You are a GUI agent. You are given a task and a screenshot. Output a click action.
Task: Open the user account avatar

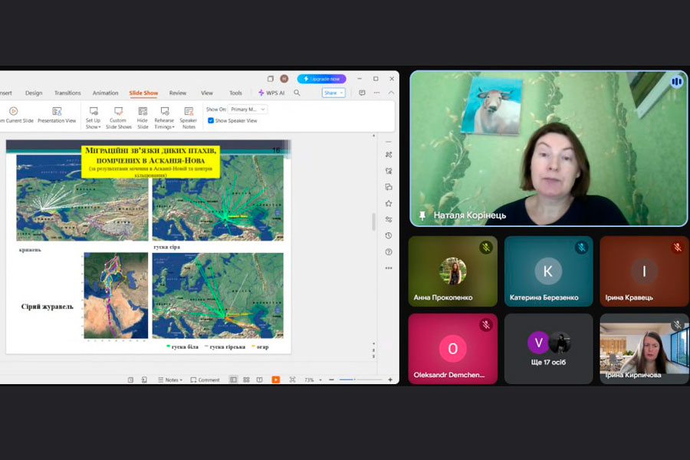pos(284,79)
